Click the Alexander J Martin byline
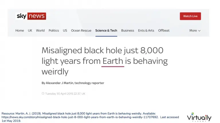This screenshot has height=123, width=220. [x=73, y=83]
